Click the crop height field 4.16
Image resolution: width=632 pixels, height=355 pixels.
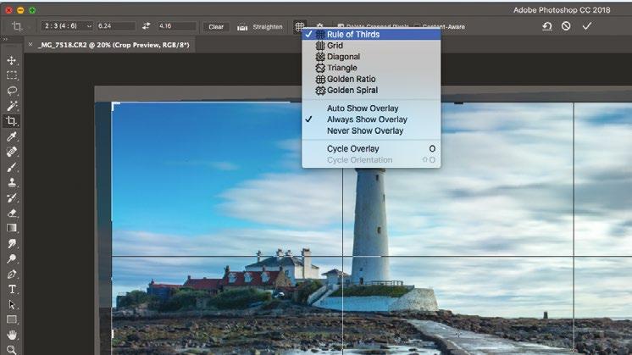(177, 26)
